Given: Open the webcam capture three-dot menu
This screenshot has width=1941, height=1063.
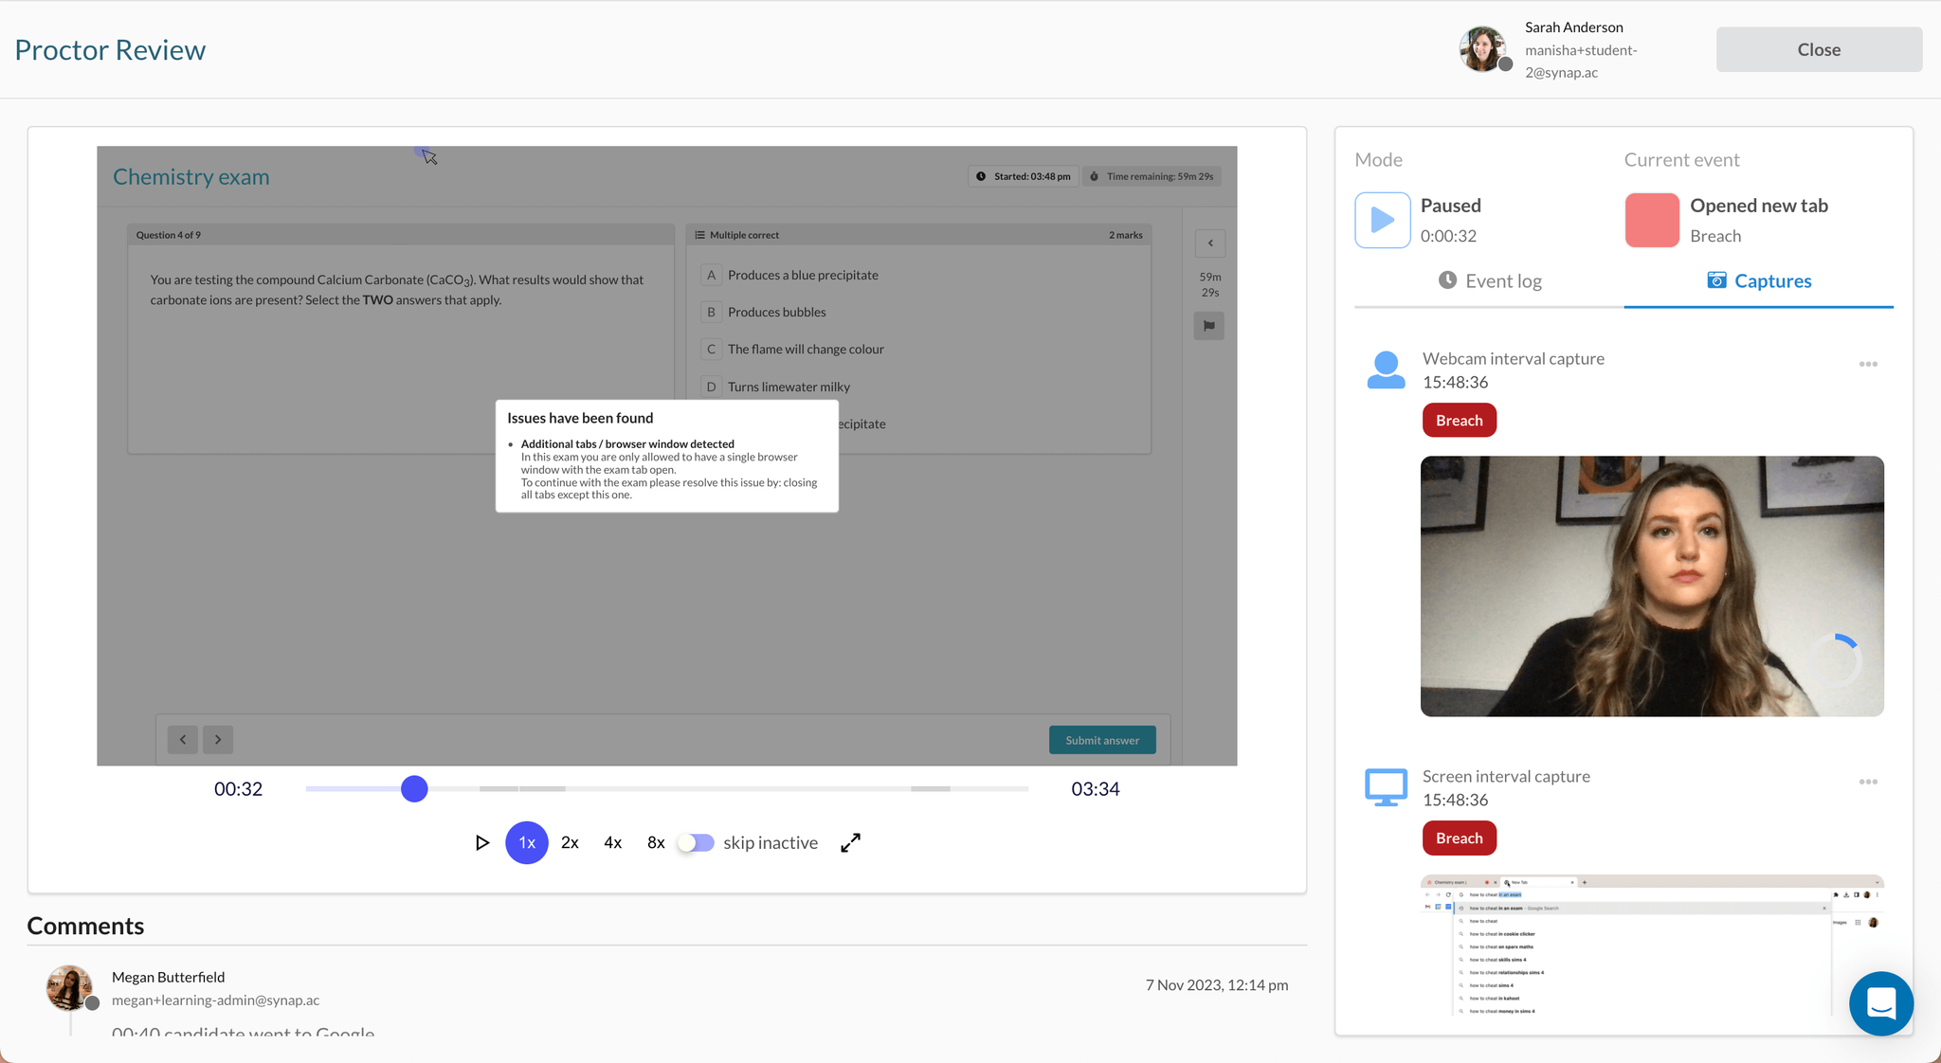Looking at the screenshot, I should point(1868,364).
